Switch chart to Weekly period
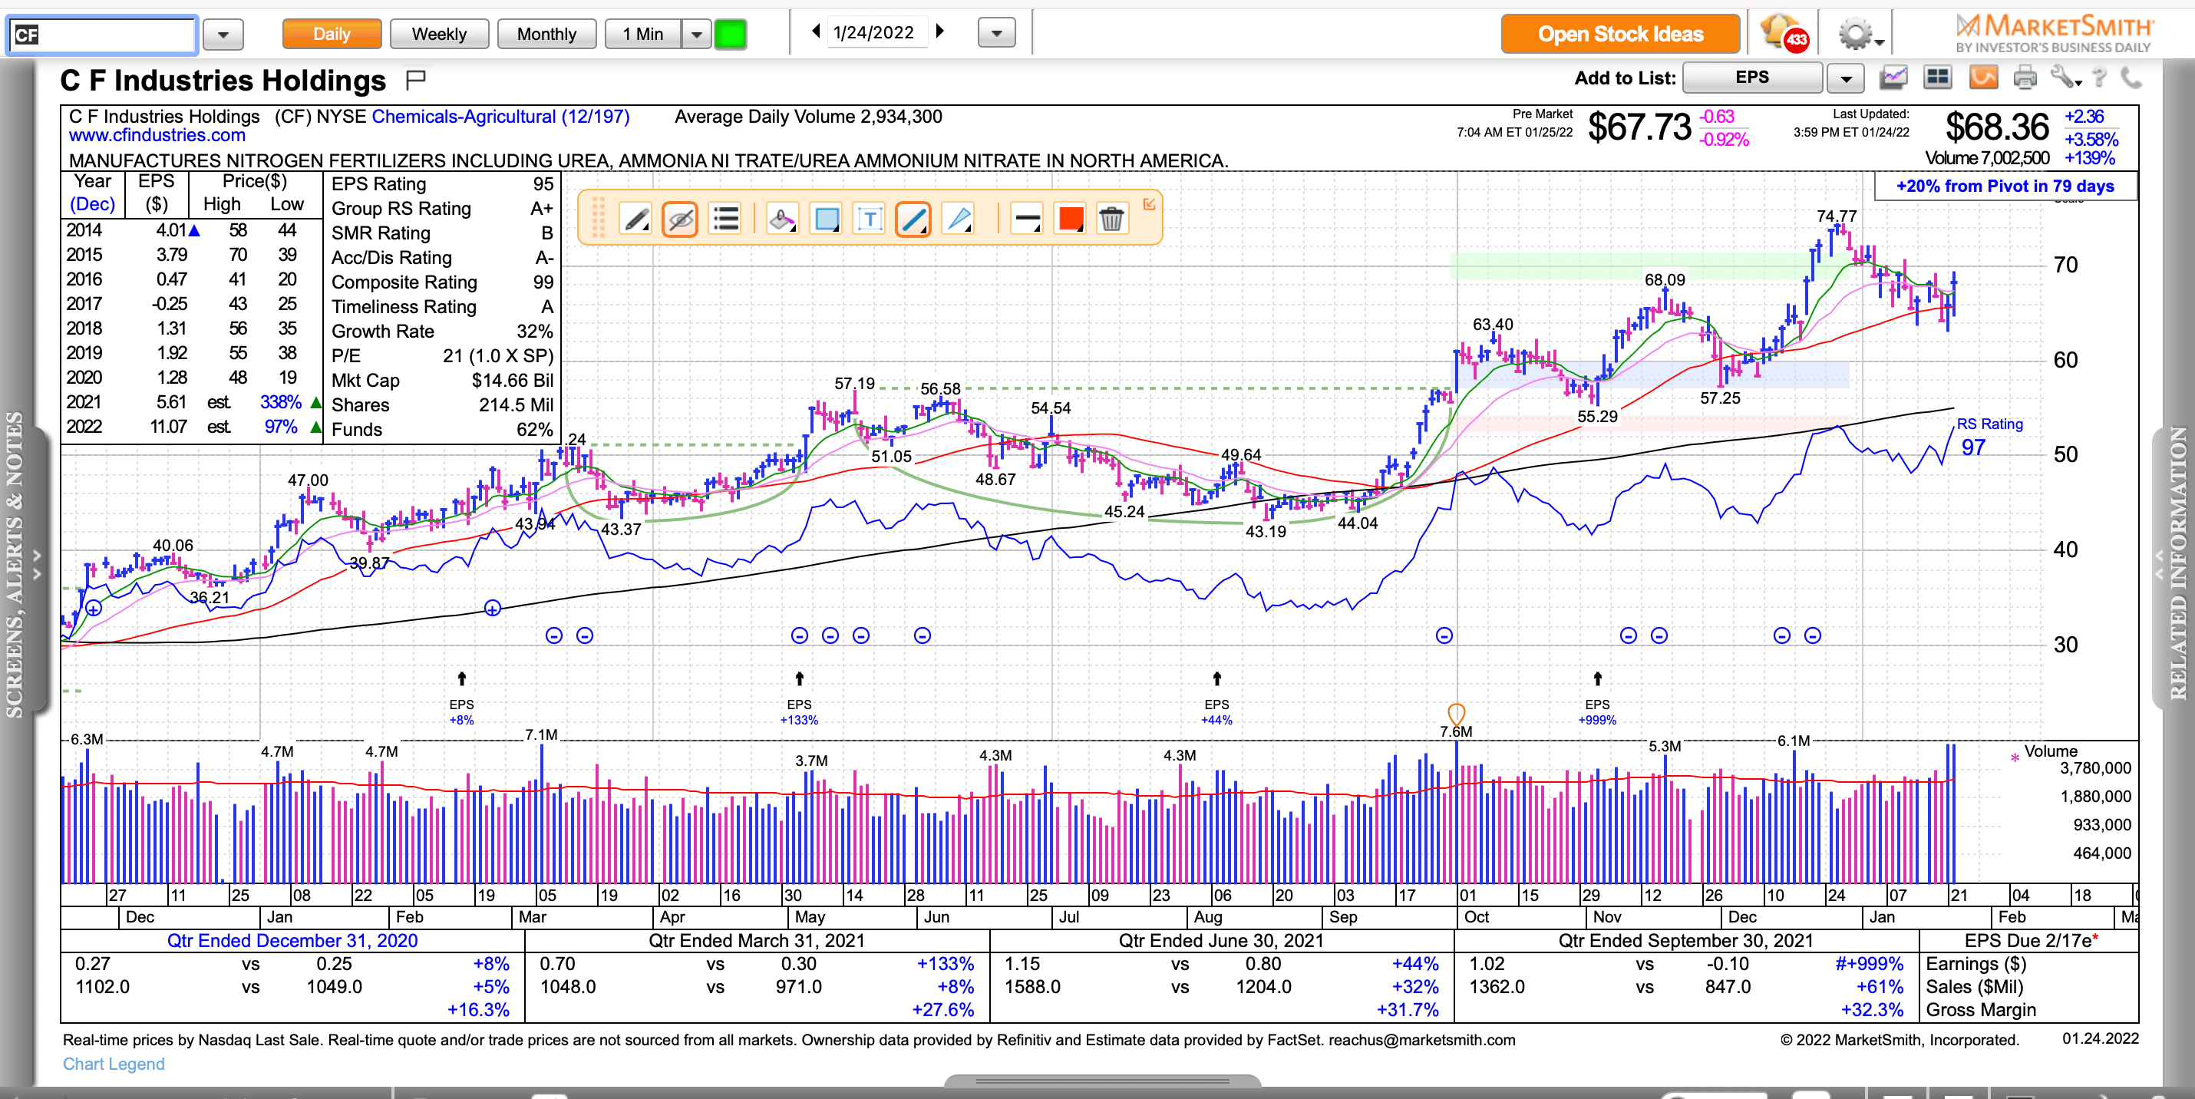 439,34
